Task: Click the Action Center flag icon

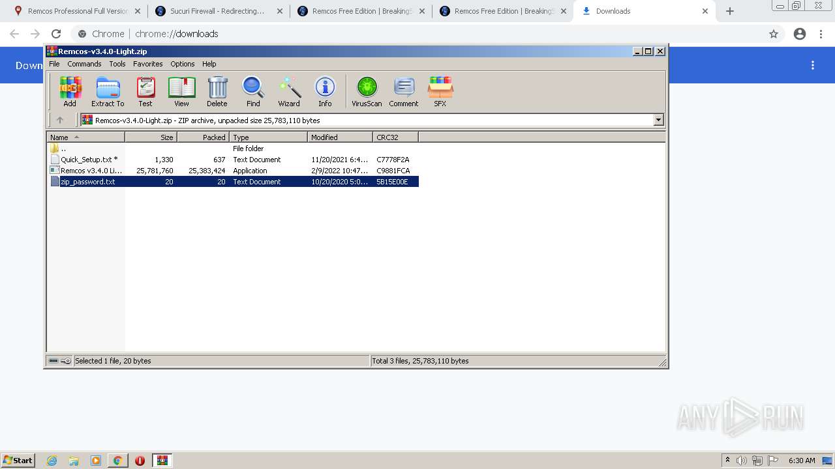Action: (773, 461)
